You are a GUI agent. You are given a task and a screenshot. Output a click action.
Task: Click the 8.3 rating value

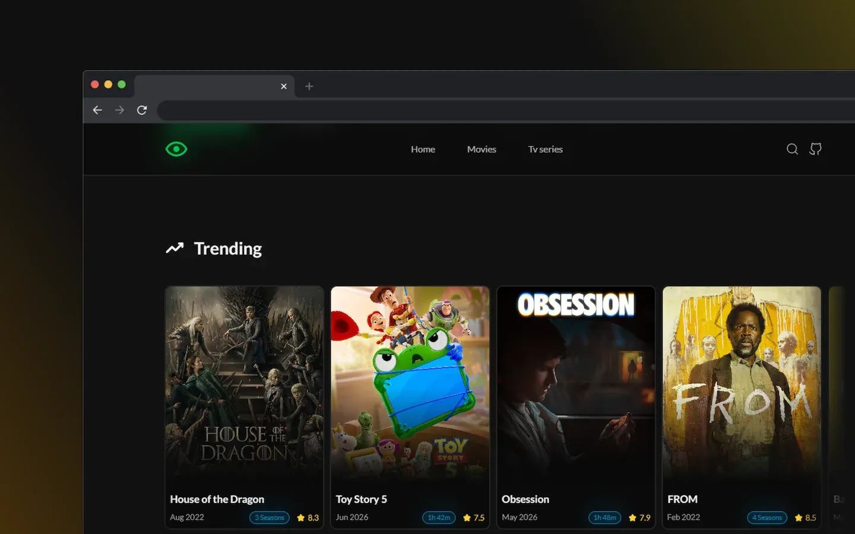point(313,517)
